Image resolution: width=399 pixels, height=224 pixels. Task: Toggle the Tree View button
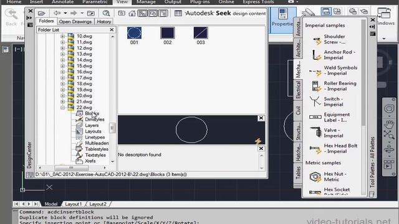pyautogui.click(x=143, y=13)
